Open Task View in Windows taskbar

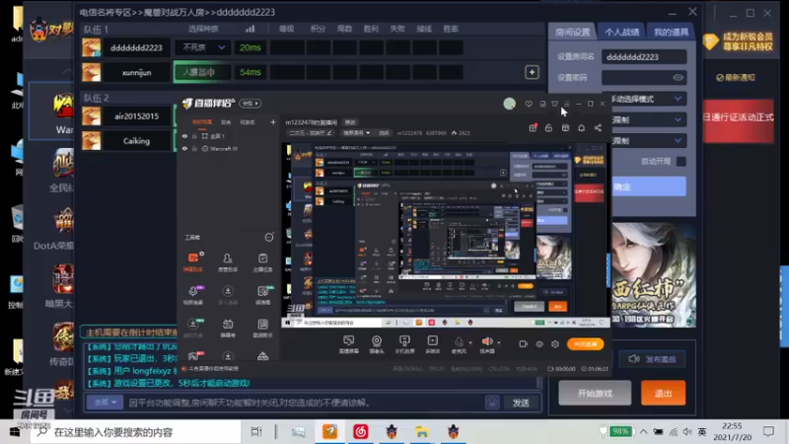tap(256, 432)
